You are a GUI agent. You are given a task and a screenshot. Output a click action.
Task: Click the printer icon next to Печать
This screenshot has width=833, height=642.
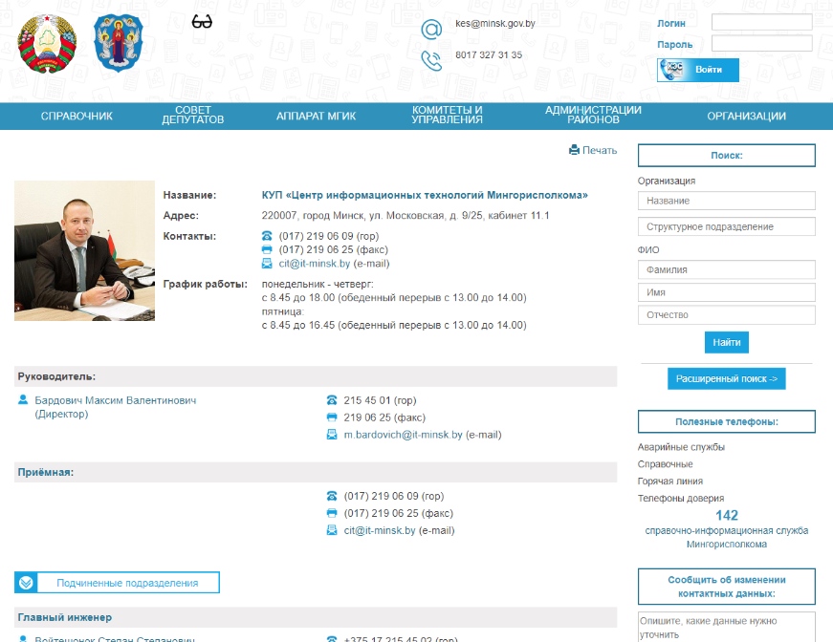pos(574,150)
